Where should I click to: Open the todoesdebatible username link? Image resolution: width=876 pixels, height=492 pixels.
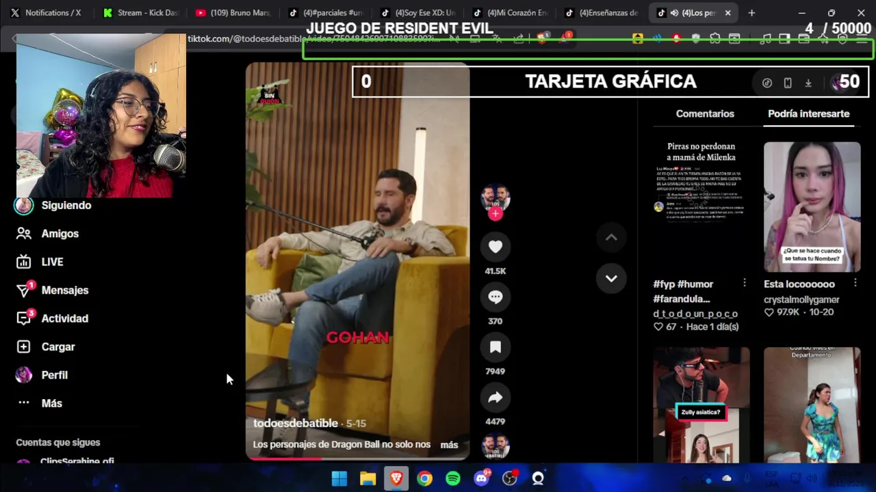[296, 424]
